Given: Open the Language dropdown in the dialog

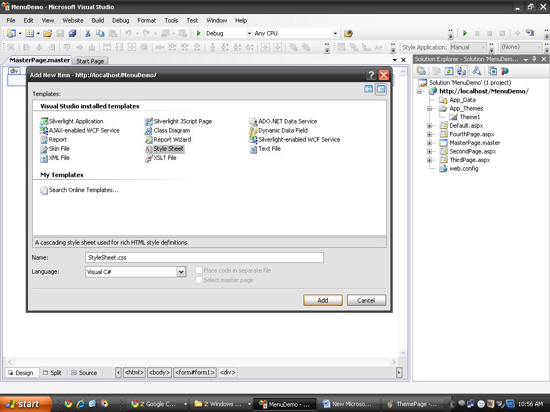Looking at the screenshot, I should [x=181, y=272].
